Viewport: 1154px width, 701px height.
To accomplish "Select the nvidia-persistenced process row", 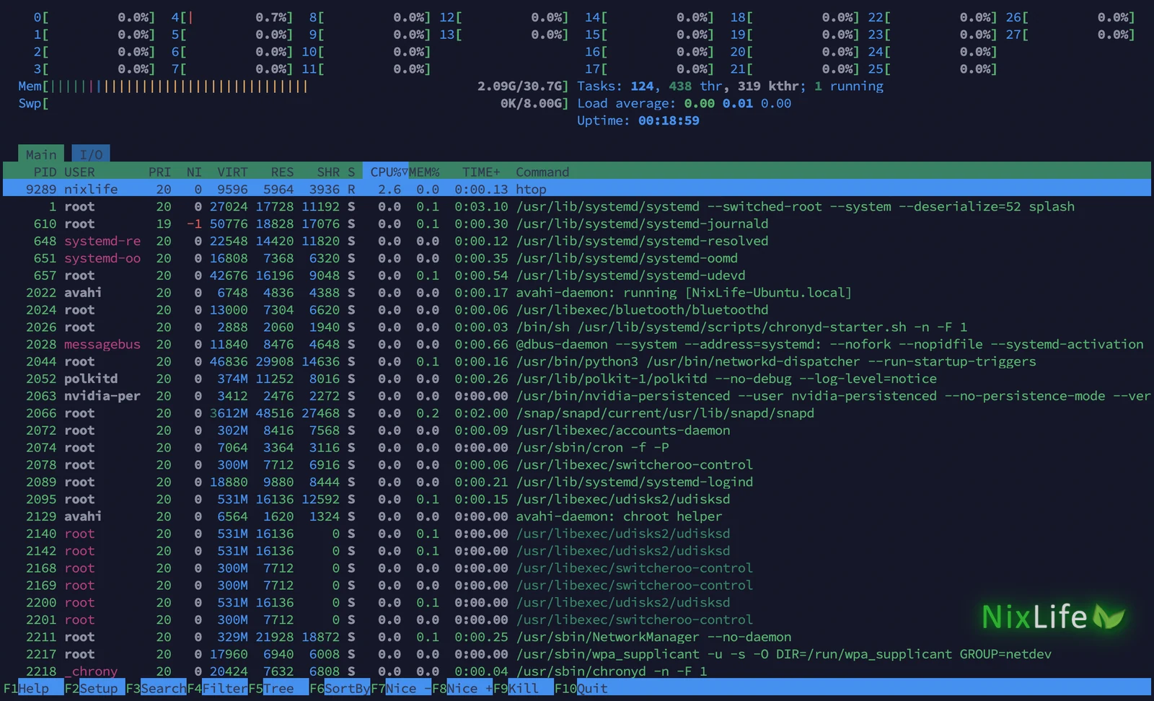I will coord(577,396).
